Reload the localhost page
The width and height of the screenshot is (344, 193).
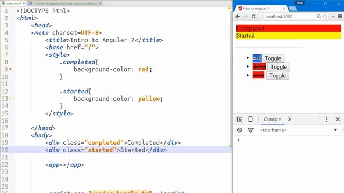(253, 17)
